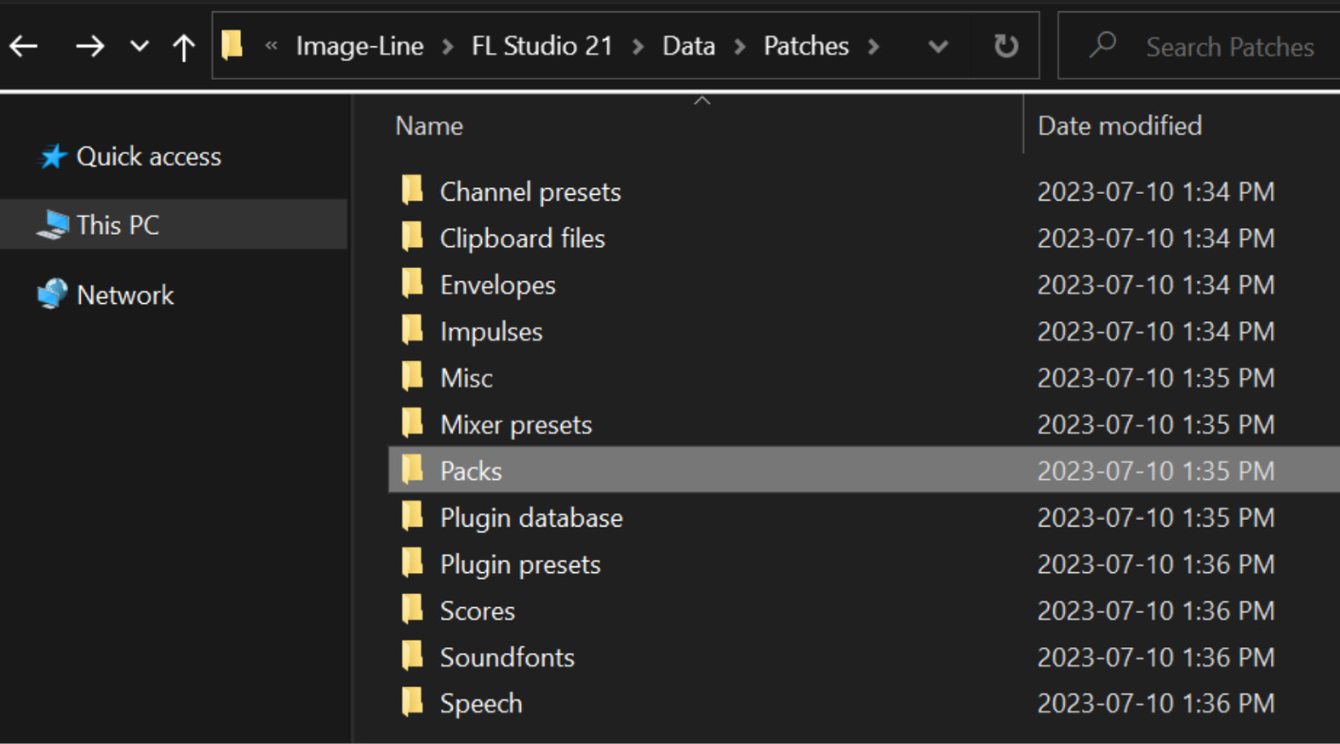Select the Mixer presets folder name
1340x744 pixels.
pos(516,425)
